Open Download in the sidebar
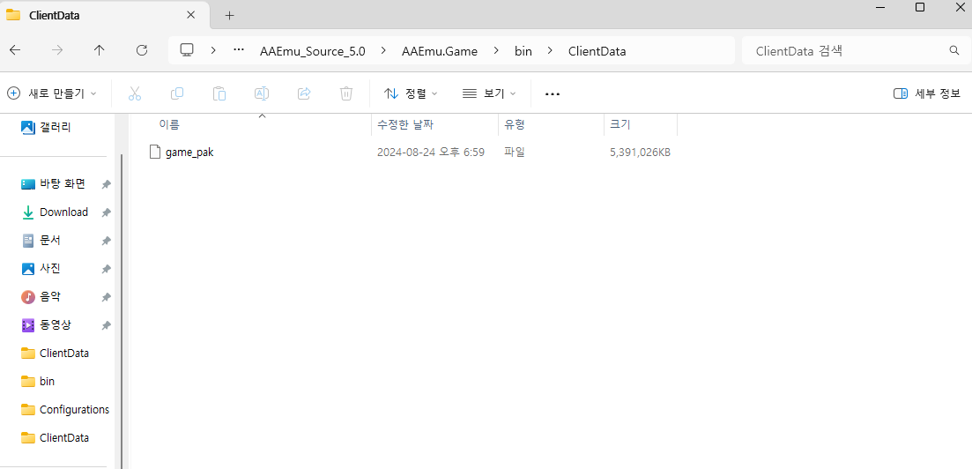Viewport: 972px width, 469px height. (x=55, y=212)
